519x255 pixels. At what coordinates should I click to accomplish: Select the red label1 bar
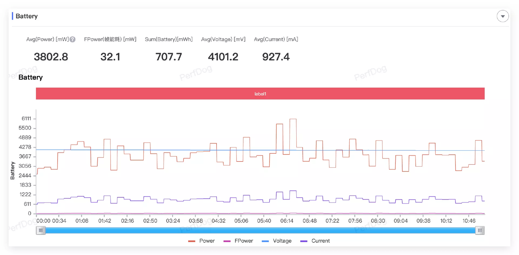[x=260, y=94]
